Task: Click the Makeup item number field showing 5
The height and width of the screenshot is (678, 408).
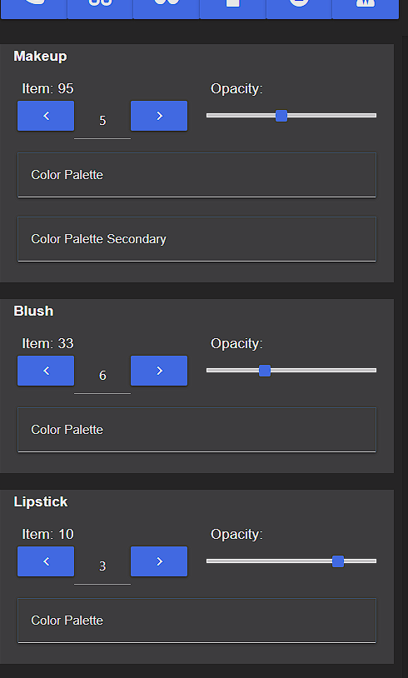Action: click(x=102, y=121)
